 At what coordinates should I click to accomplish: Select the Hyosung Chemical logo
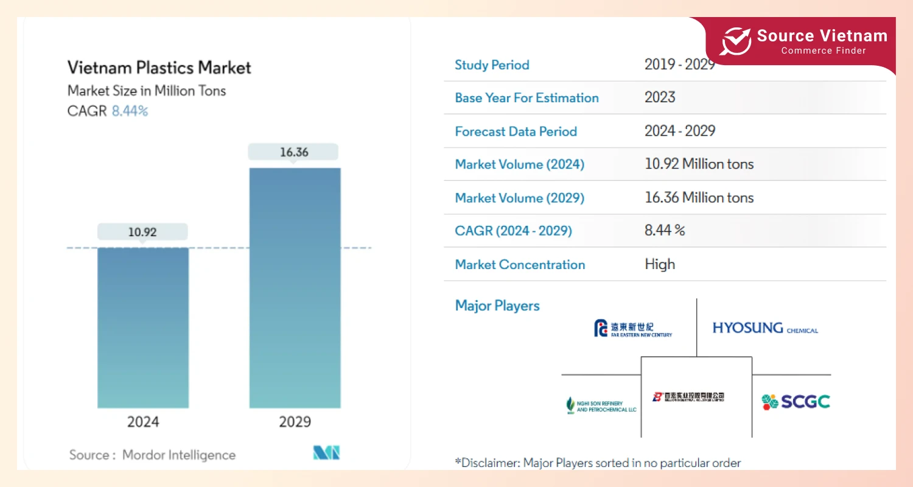coord(765,328)
